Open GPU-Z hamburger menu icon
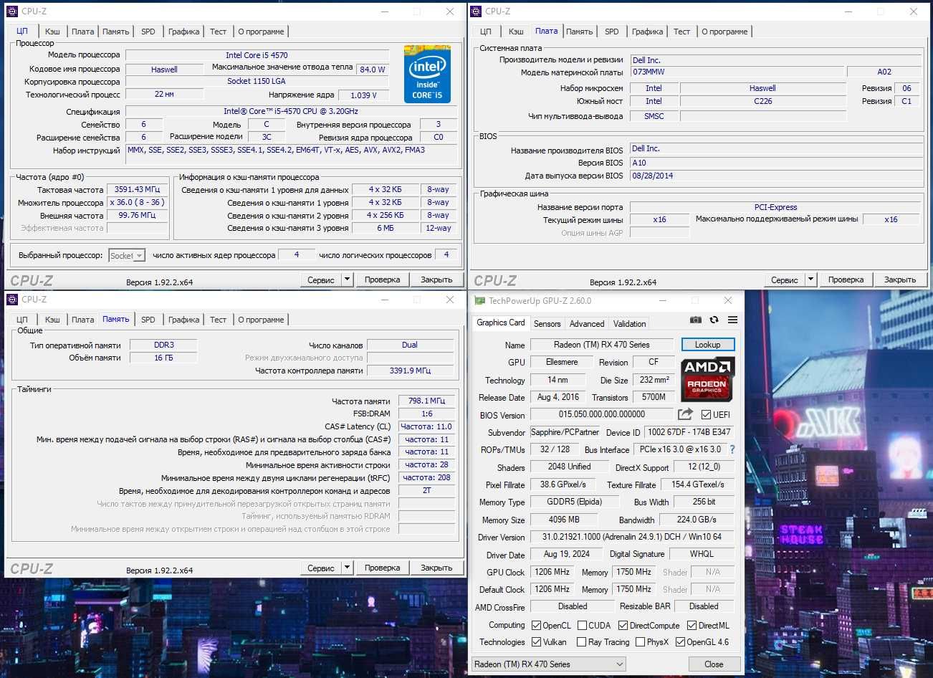This screenshot has width=933, height=678. pos(732,320)
